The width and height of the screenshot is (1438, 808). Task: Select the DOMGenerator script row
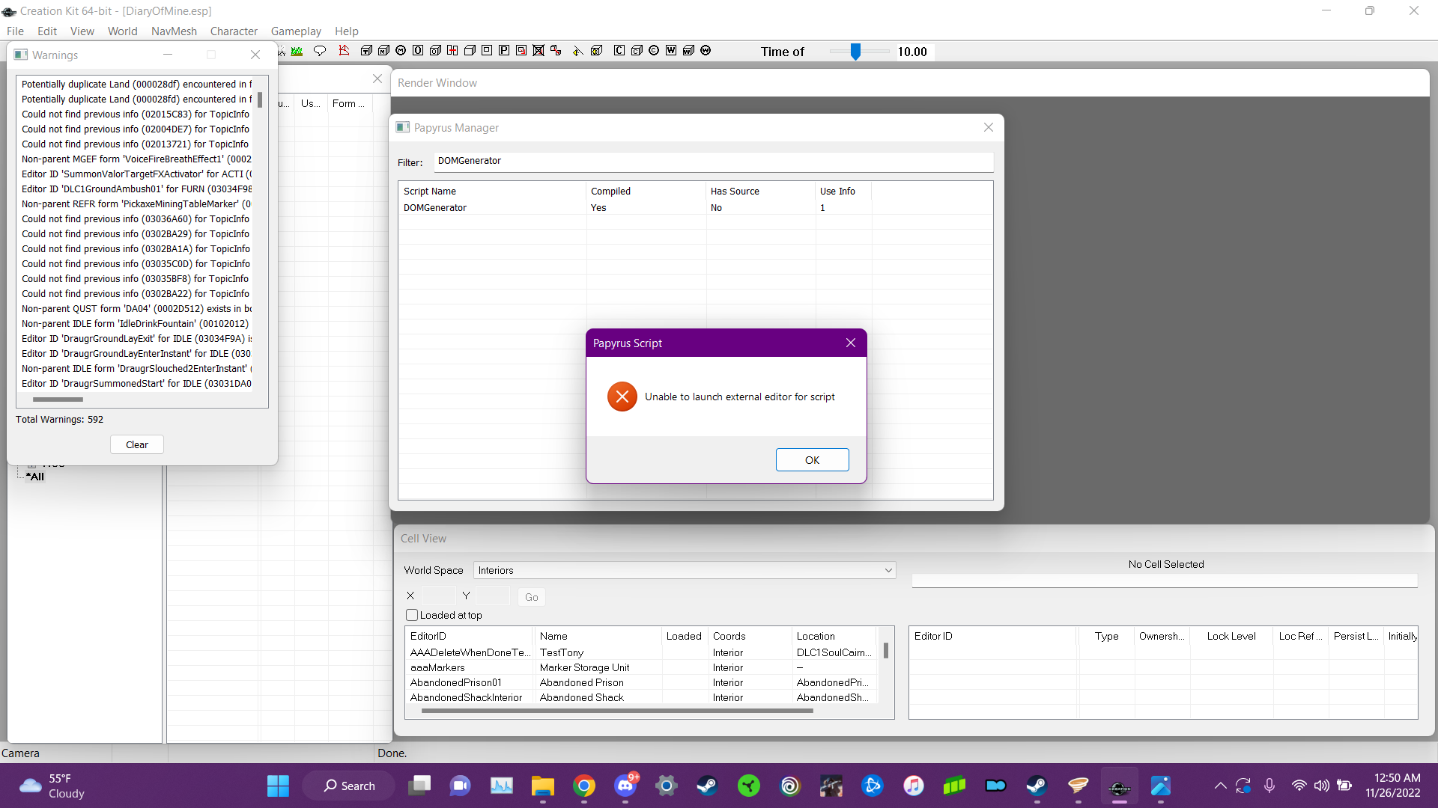click(x=695, y=208)
